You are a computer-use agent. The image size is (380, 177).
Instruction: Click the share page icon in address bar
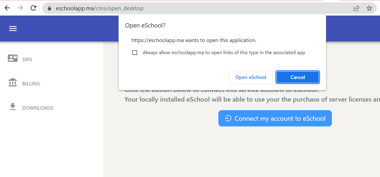[356, 8]
